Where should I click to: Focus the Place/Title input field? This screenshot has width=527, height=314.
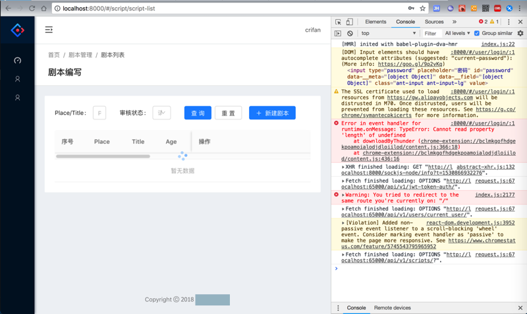(99, 113)
